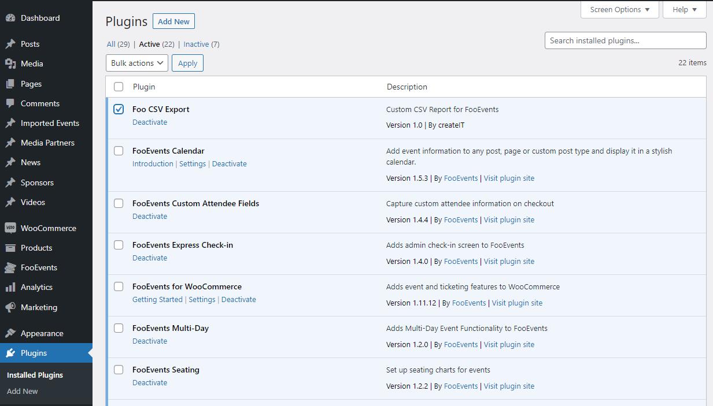The image size is (713, 406).
Task: Deactivate the FooEvents Seating plugin
Action: 150,382
